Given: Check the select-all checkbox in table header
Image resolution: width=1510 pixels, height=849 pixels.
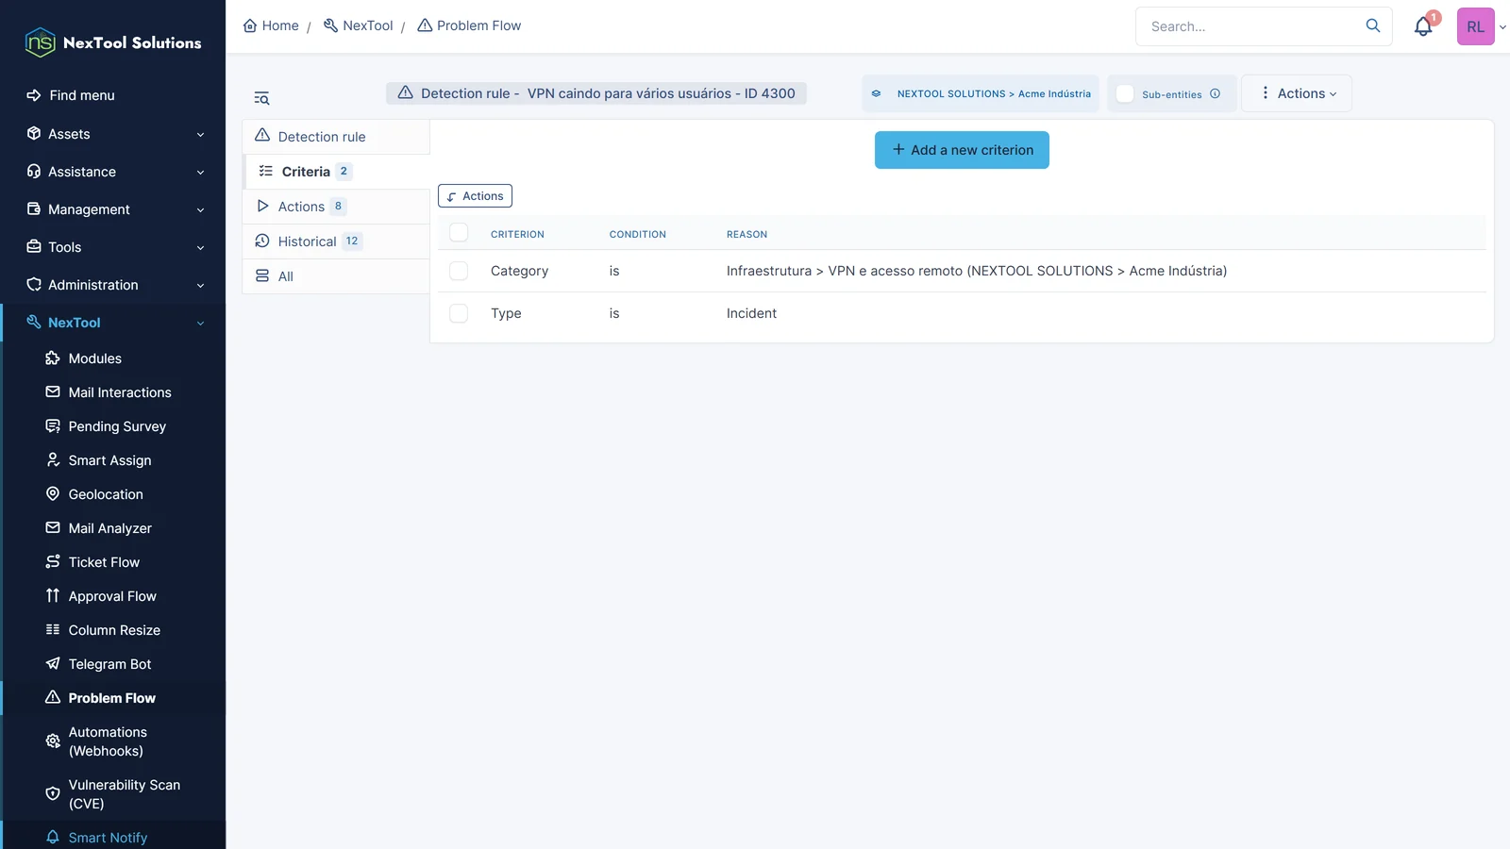Looking at the screenshot, I should [459, 232].
